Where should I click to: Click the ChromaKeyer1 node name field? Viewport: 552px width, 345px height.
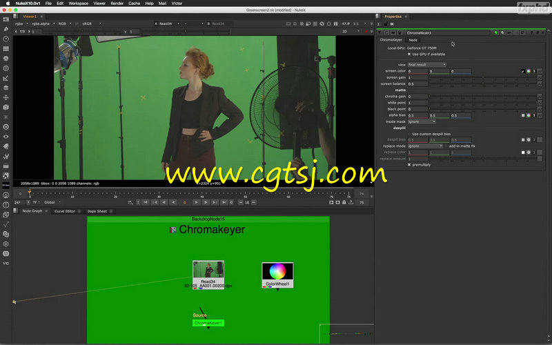[x=447, y=32]
